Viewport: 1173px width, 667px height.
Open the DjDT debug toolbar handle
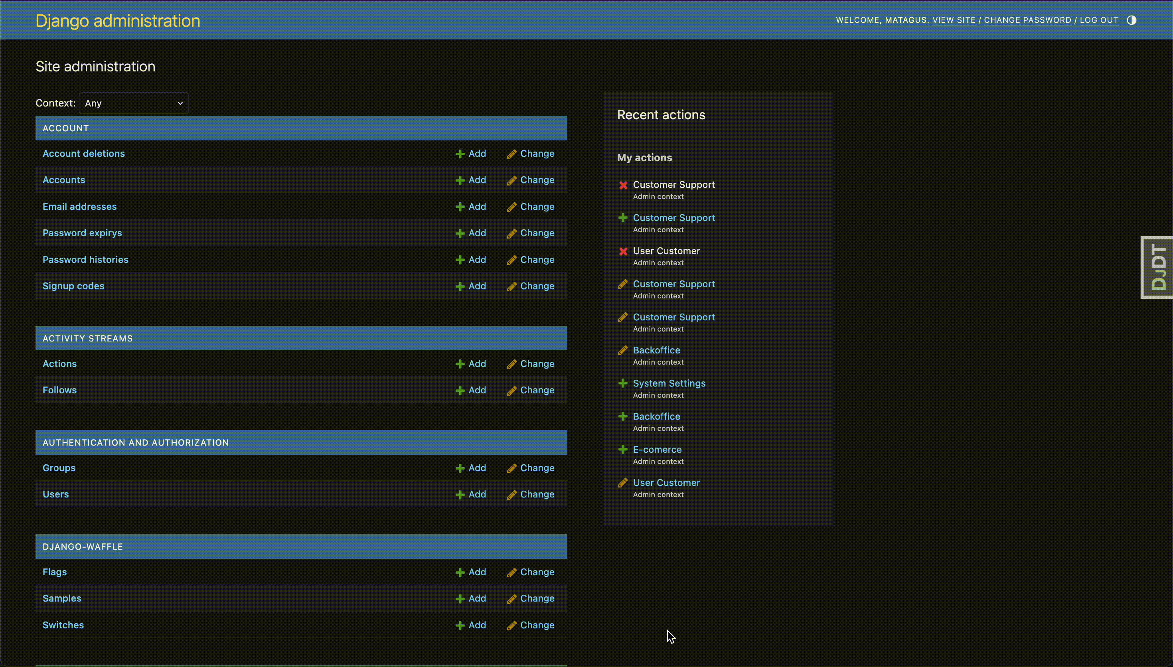pyautogui.click(x=1157, y=268)
